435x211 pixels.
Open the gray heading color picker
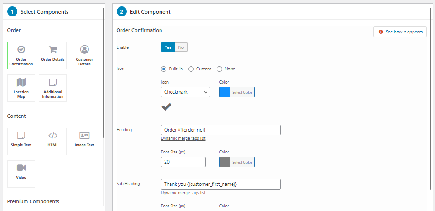pos(237,162)
